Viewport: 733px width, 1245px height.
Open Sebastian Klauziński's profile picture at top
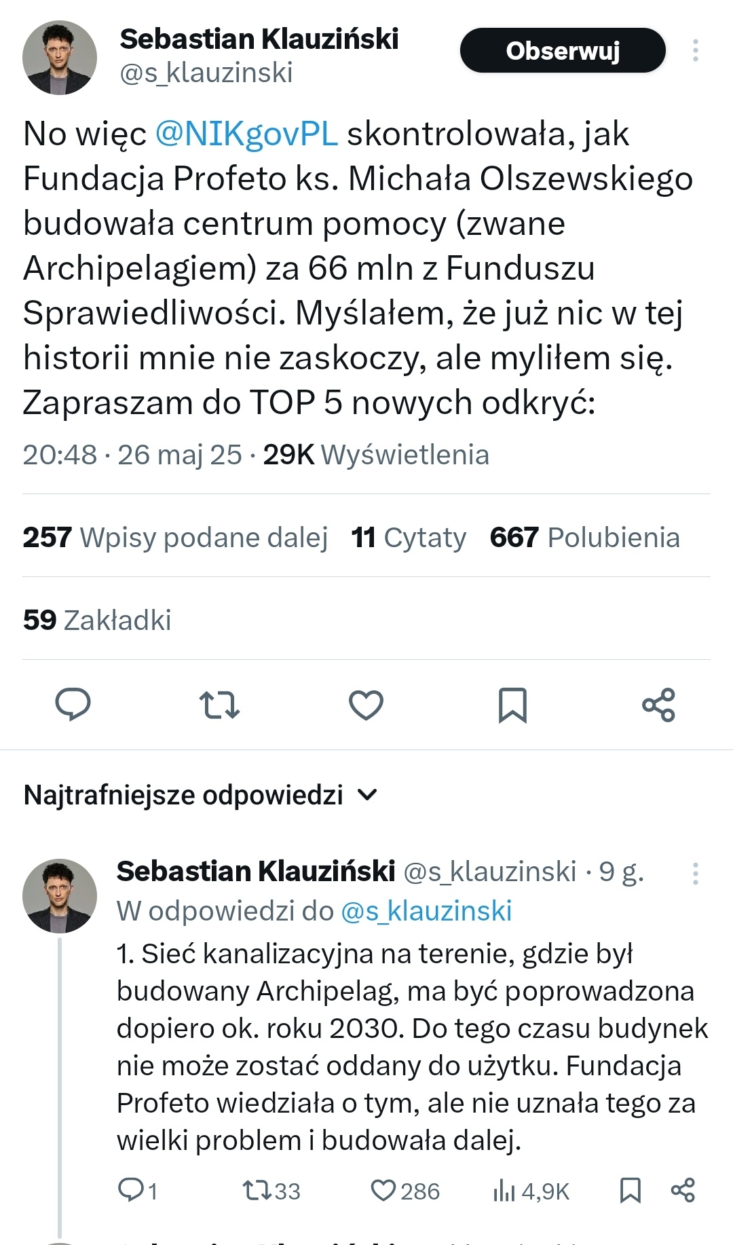click(x=60, y=58)
